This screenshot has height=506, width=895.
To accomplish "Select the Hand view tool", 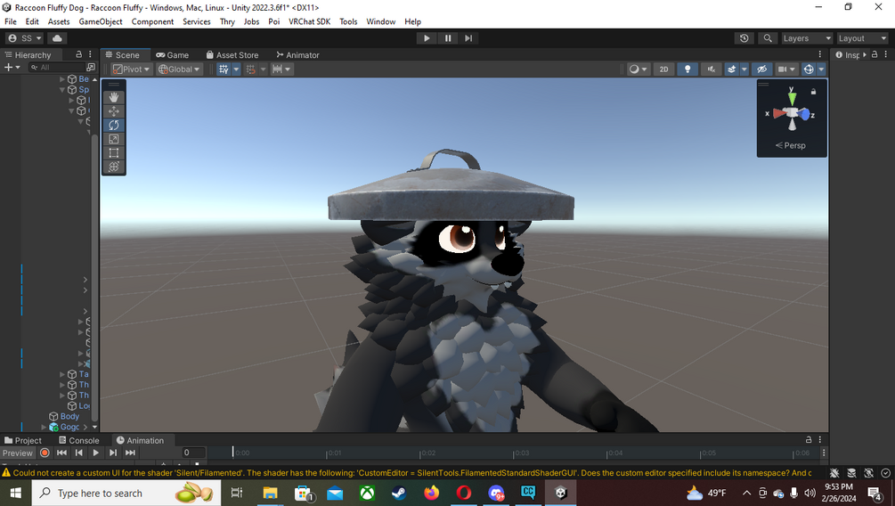I will (114, 97).
